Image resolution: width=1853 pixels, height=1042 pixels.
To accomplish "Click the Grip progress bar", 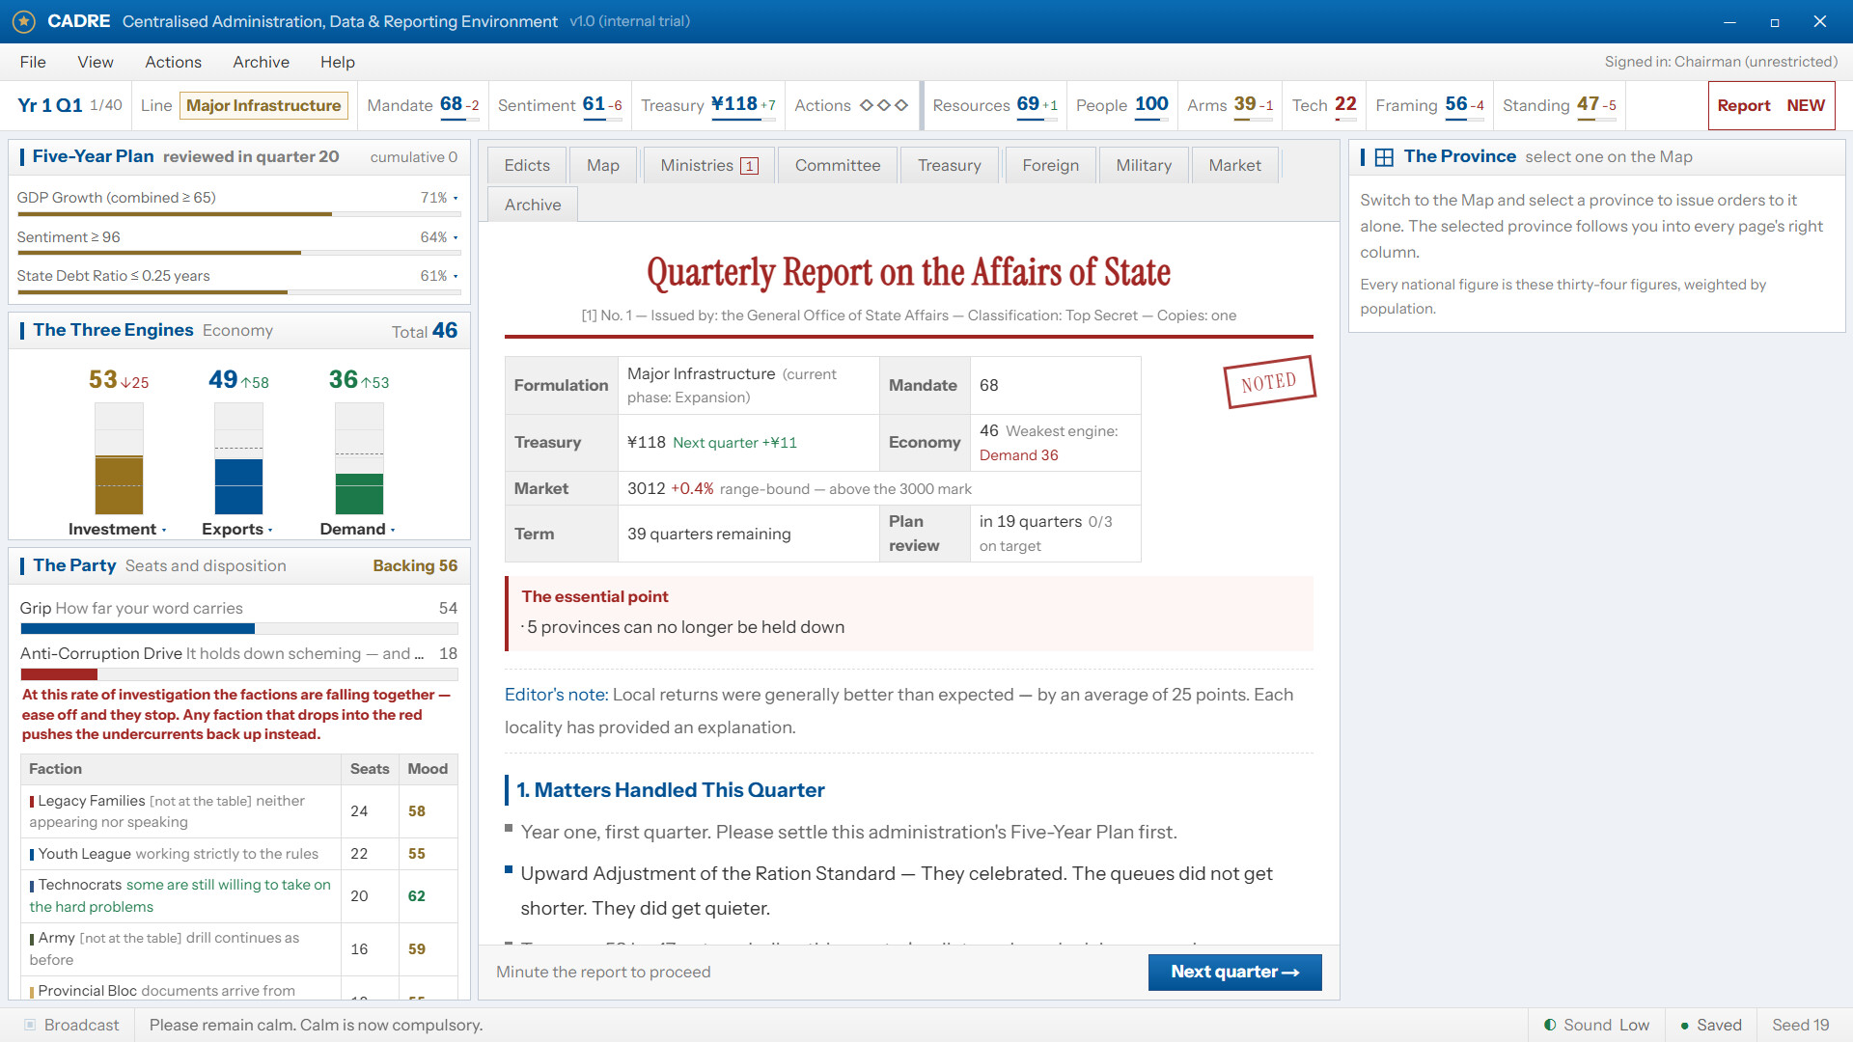I will [238, 629].
